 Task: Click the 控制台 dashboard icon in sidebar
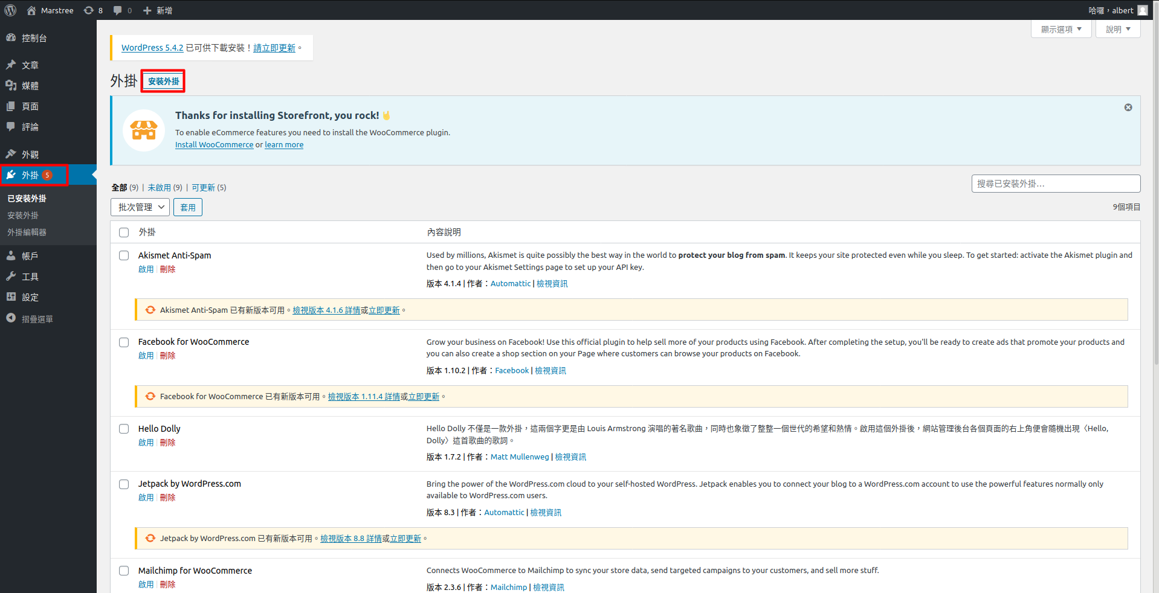11,37
